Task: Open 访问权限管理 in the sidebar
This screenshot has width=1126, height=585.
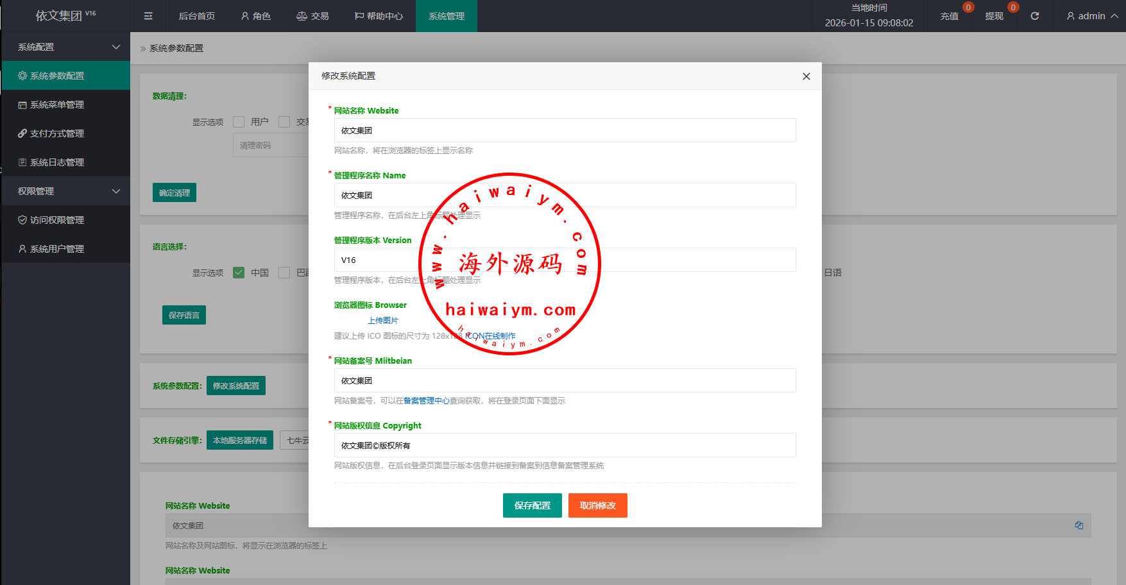Action: tap(57, 220)
